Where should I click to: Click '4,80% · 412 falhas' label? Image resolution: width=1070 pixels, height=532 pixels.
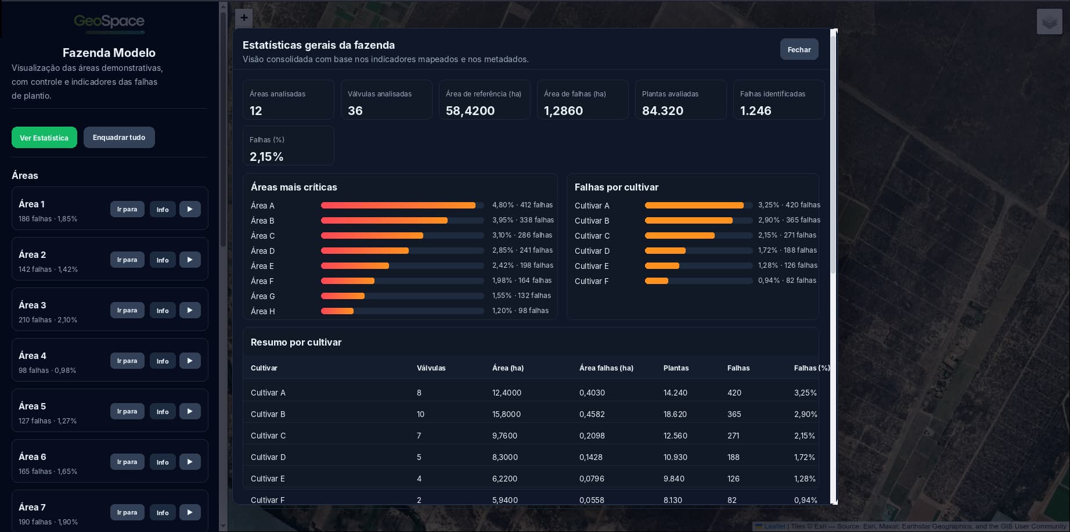(523, 205)
